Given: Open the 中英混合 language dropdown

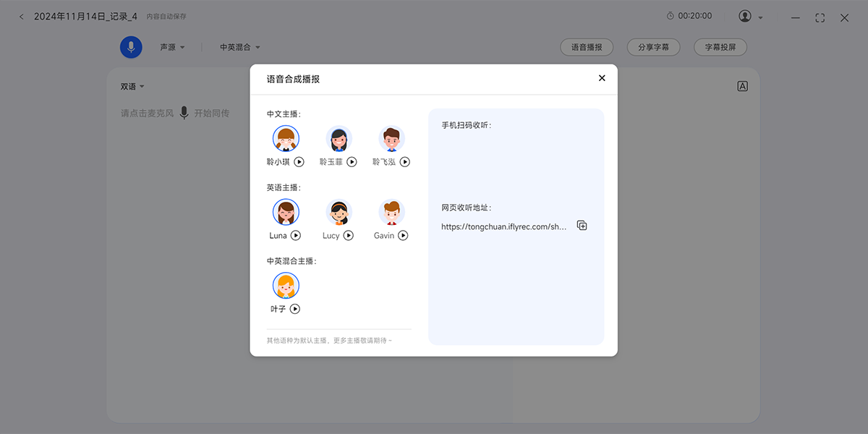Looking at the screenshot, I should pos(240,47).
